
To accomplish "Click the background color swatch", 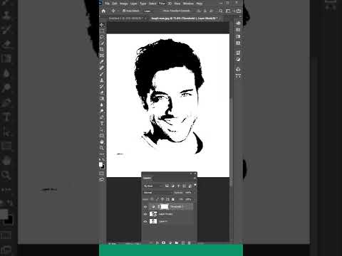I will click(x=103, y=167).
